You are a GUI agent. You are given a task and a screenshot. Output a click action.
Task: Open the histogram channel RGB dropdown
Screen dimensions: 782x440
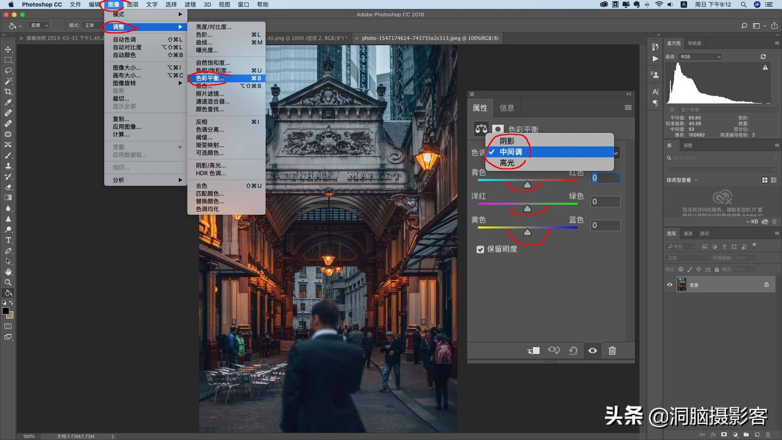(x=700, y=57)
